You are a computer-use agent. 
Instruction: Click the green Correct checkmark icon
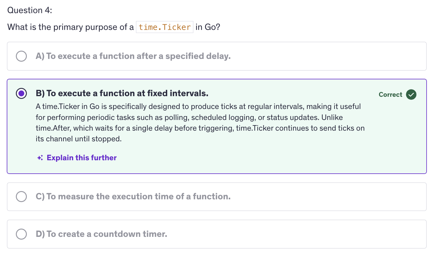[x=411, y=95]
